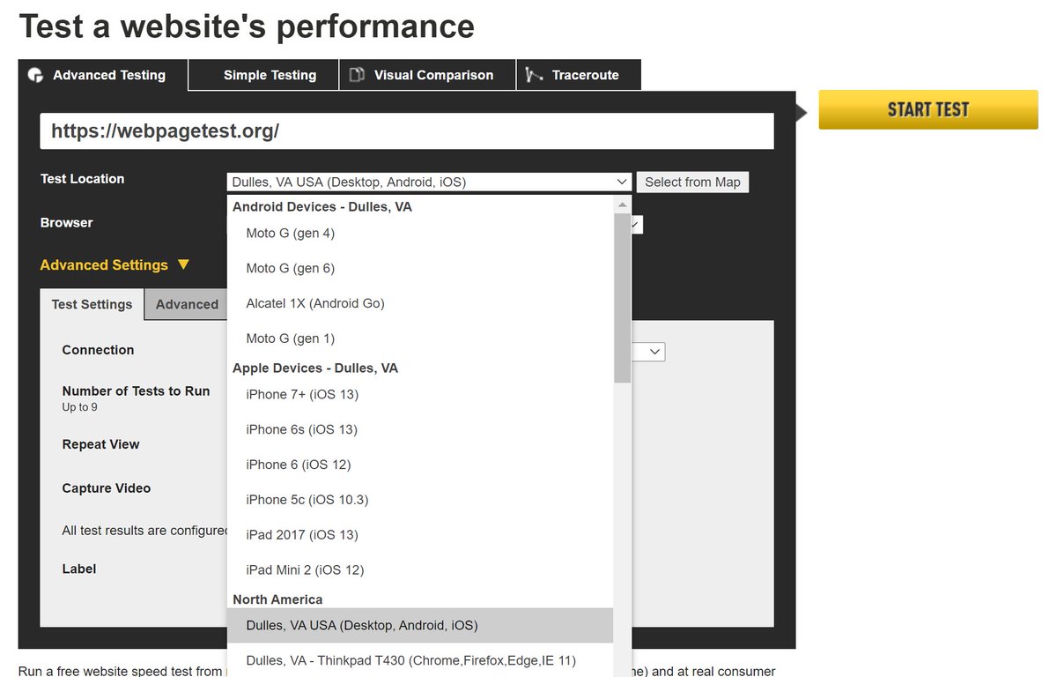Select the Test Settings tab

(92, 304)
